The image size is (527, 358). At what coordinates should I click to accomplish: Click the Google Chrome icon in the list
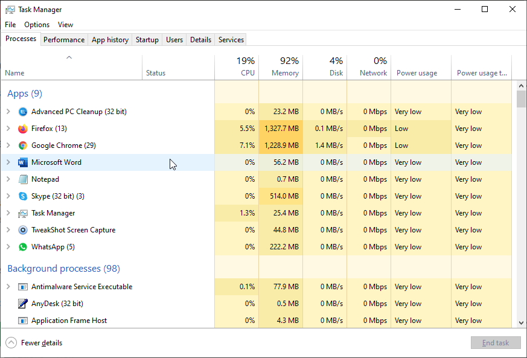(23, 145)
